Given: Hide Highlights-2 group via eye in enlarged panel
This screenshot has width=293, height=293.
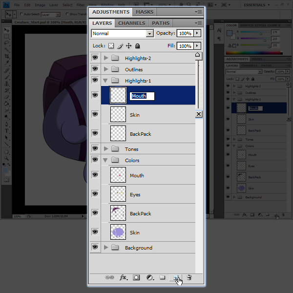Looking at the screenshot, I should 95,58.
